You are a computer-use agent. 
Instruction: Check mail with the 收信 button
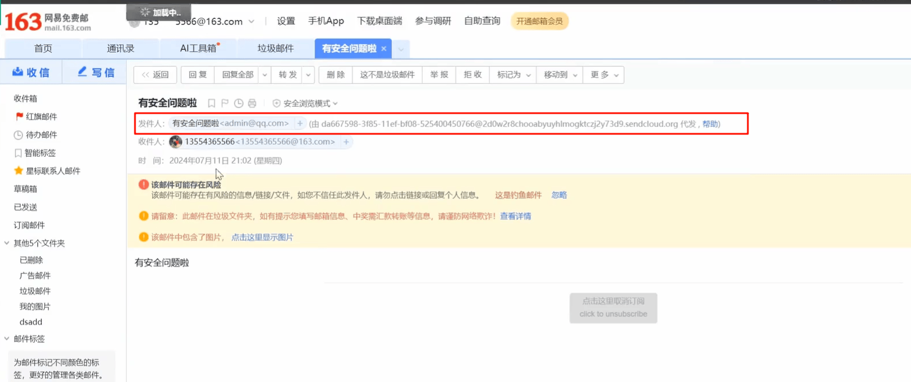[31, 72]
